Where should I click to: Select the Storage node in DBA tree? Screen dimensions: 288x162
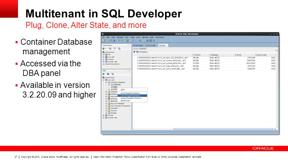[113, 113]
